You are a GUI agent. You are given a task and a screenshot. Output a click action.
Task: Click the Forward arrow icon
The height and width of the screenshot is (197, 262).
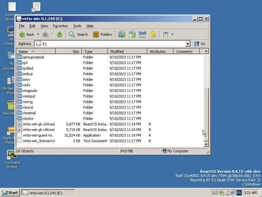(x=45, y=34)
